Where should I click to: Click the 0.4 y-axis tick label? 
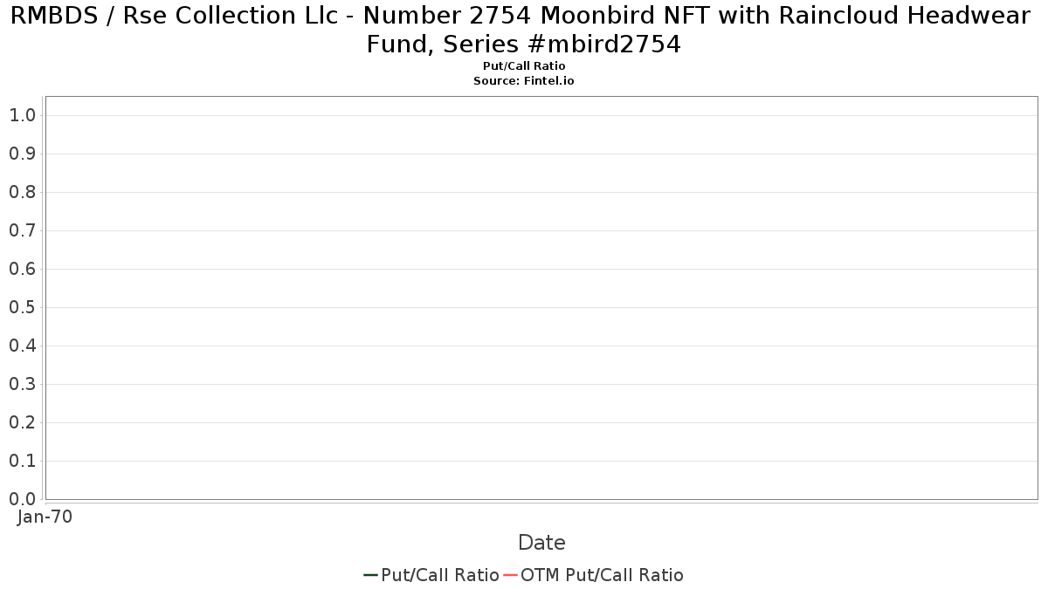click(x=22, y=346)
